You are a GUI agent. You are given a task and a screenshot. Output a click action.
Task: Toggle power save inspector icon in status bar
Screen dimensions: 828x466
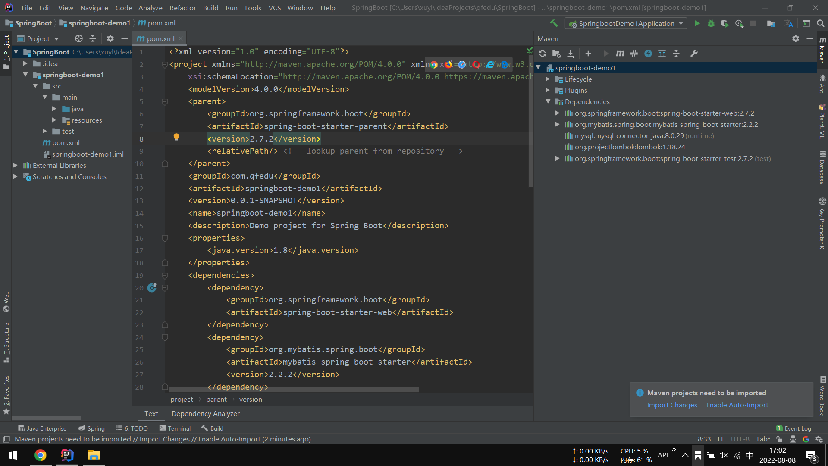tap(793, 439)
